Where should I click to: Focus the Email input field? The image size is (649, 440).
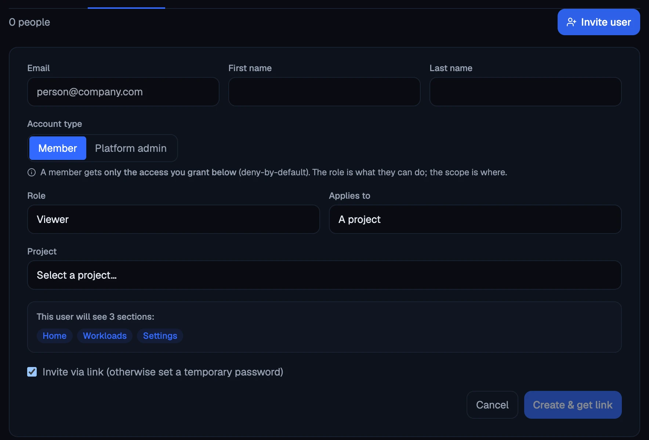click(123, 92)
